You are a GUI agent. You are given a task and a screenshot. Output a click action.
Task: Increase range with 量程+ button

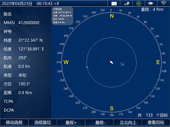(71, 122)
